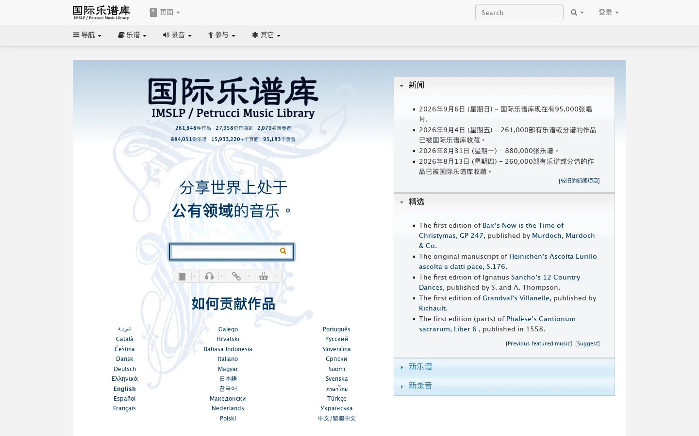
Task: Switch language to Deutsch
Action: click(125, 369)
